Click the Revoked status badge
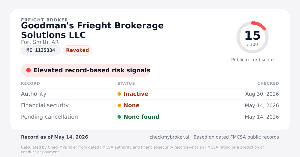 (77, 50)
